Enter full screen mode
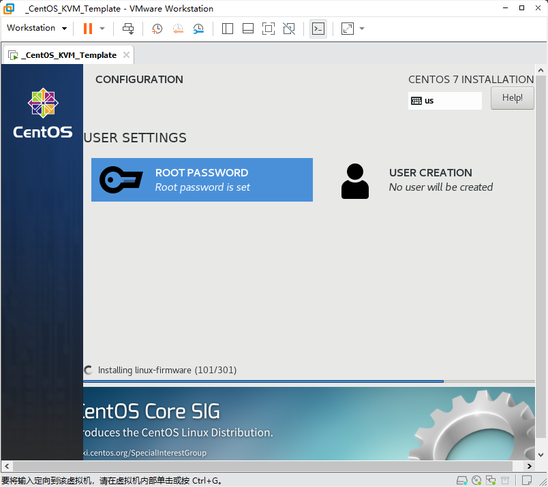Image resolution: width=548 pixels, height=487 pixels. tap(269, 29)
